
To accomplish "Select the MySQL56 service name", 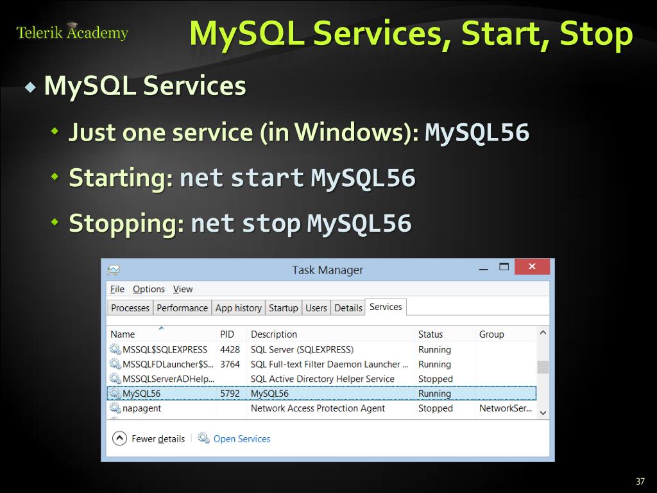I will [x=141, y=394].
